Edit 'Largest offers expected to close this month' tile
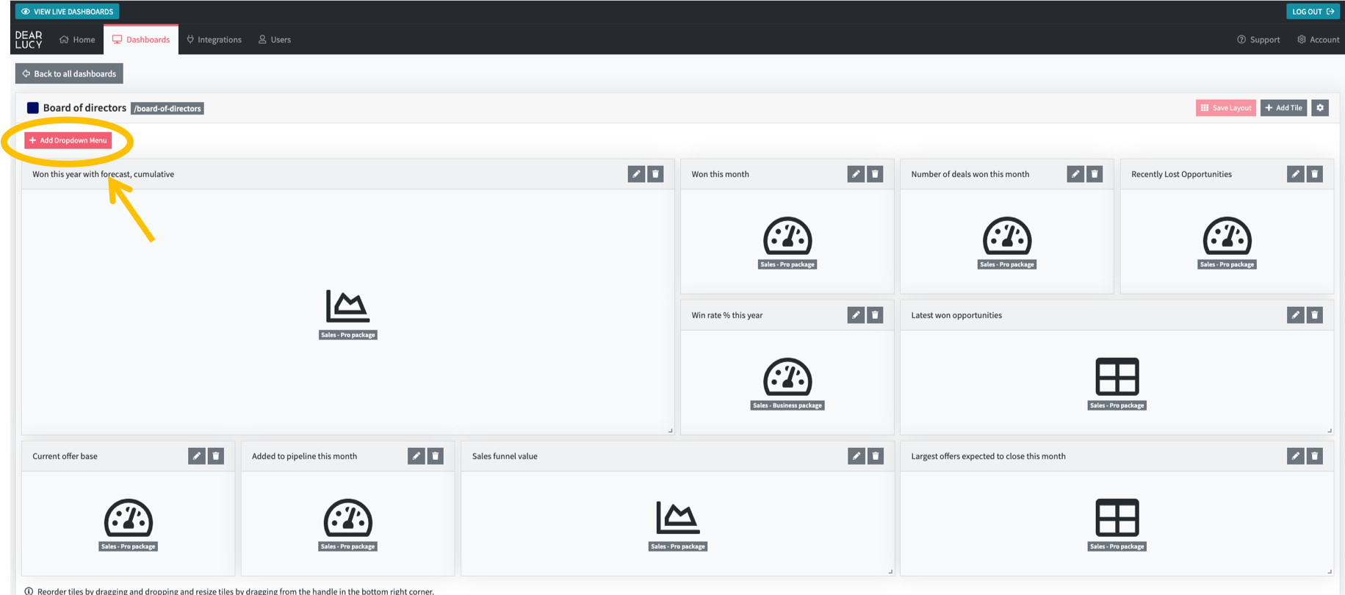The width and height of the screenshot is (1345, 595). coord(1296,456)
